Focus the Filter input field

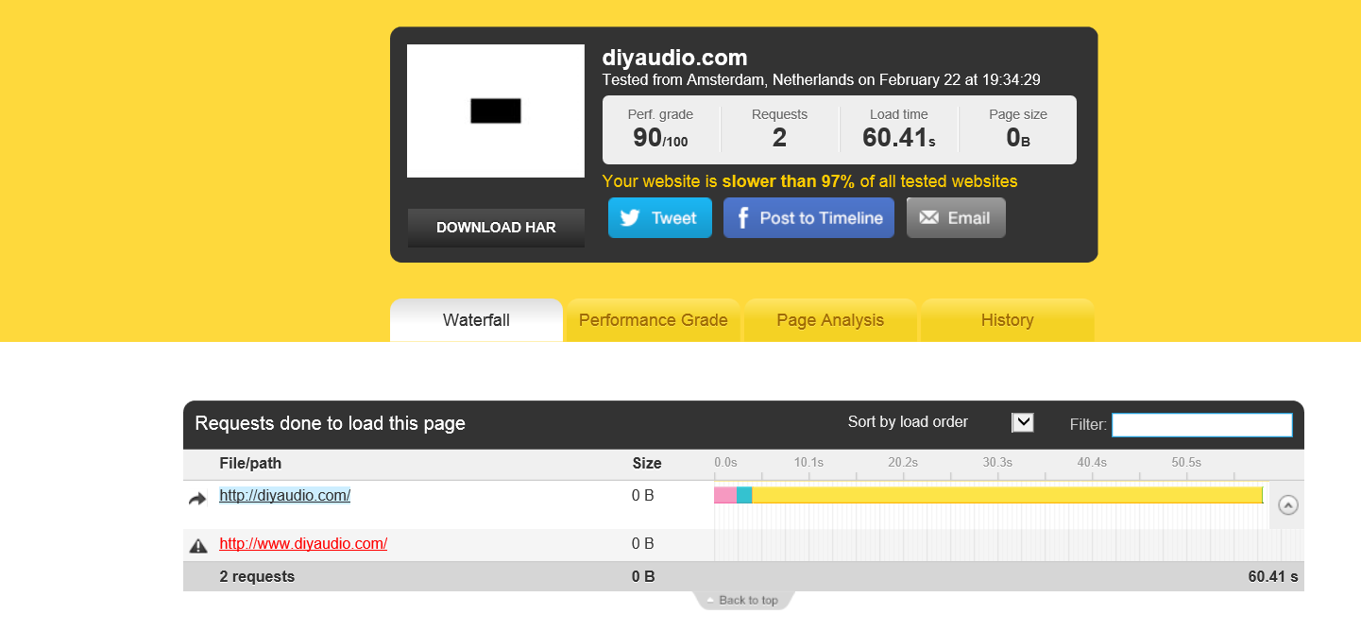tap(1201, 425)
